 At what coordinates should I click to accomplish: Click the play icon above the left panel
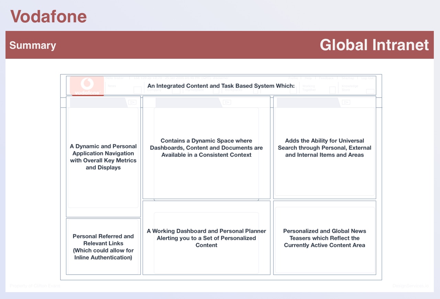tap(132, 102)
